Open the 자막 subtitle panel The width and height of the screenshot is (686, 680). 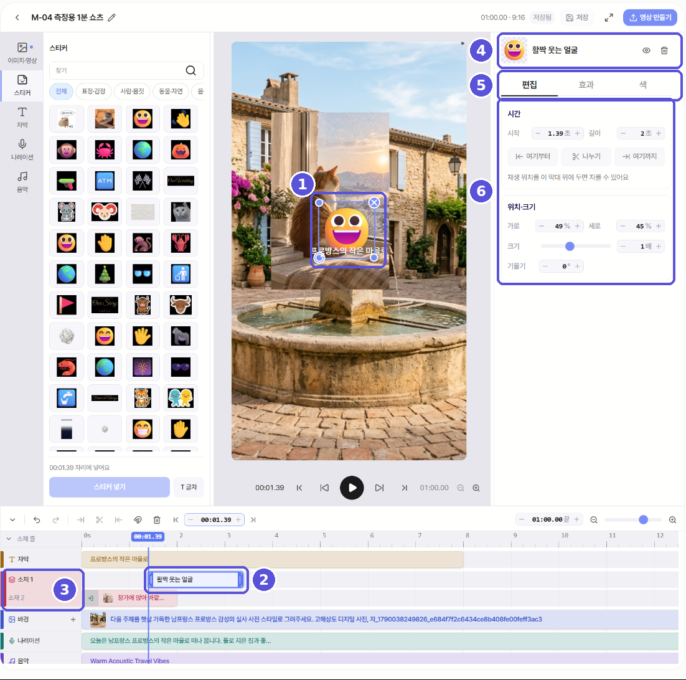click(x=22, y=117)
